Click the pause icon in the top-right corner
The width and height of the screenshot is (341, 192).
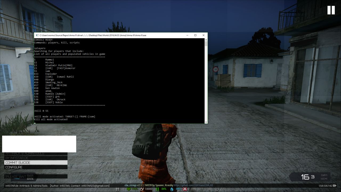pos(331,10)
